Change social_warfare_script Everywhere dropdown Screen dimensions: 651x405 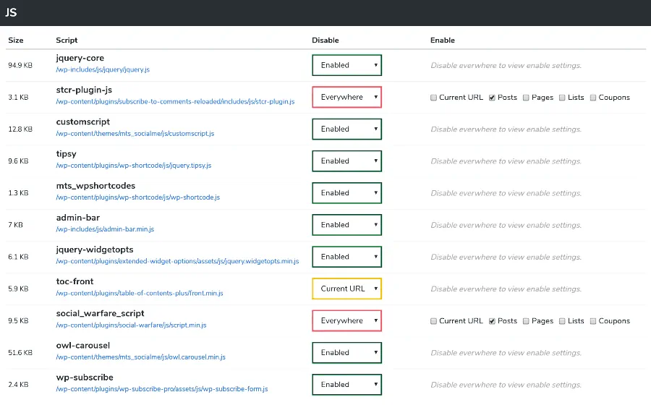[346, 320]
